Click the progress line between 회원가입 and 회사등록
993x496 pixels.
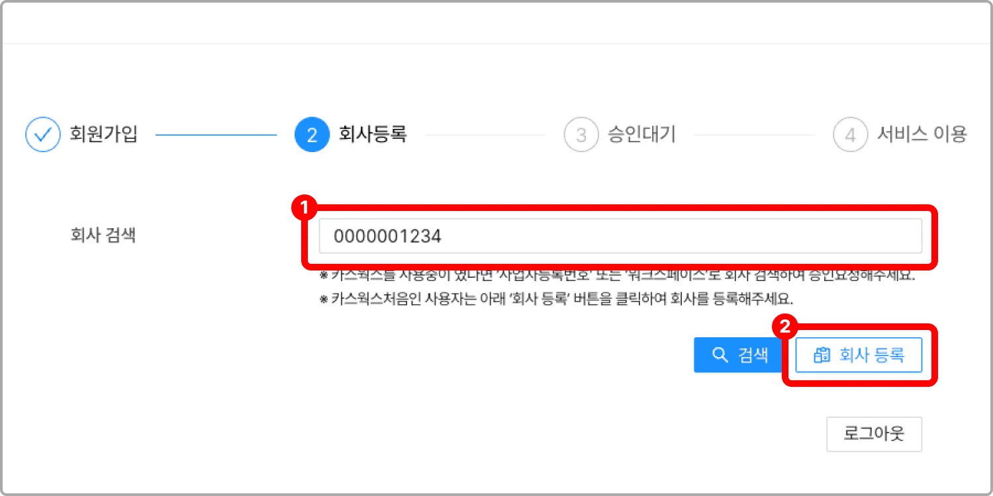click(x=216, y=135)
